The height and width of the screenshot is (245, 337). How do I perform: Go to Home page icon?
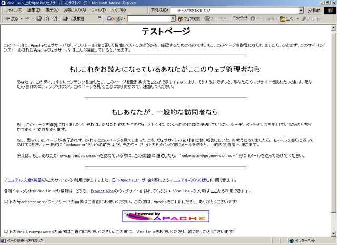[x=54, y=18]
